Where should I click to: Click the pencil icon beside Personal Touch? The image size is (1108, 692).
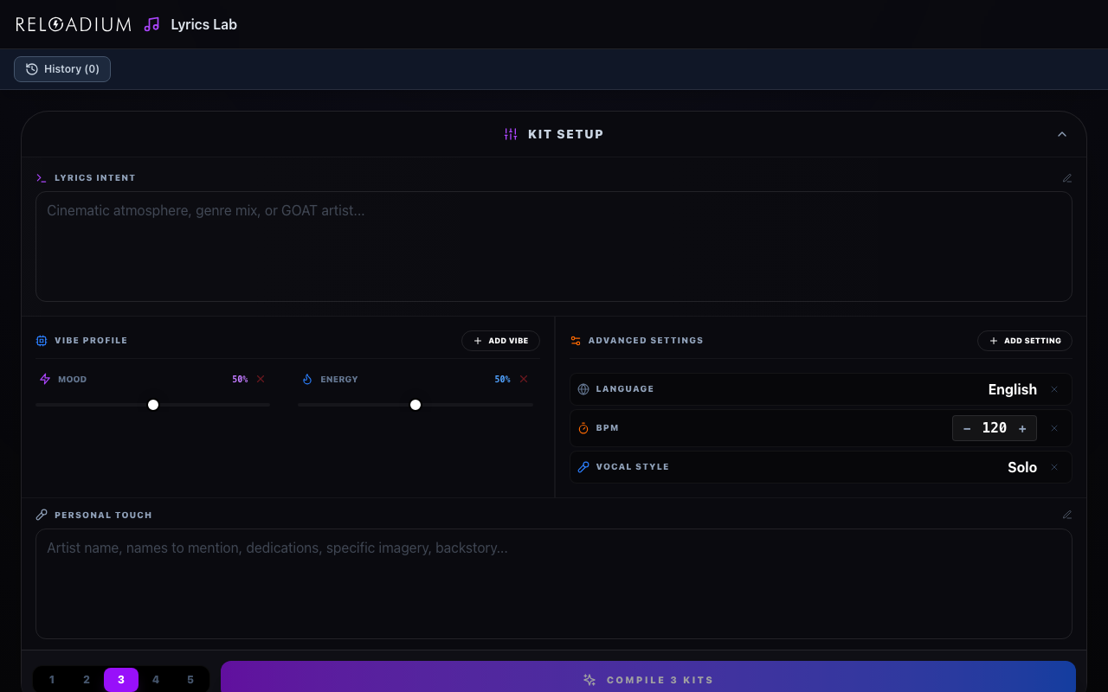1067,515
